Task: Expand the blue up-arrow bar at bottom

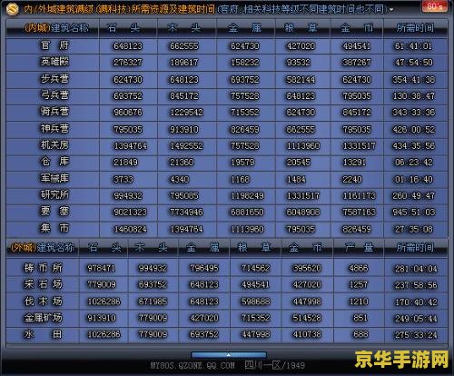Action: [x=229, y=355]
